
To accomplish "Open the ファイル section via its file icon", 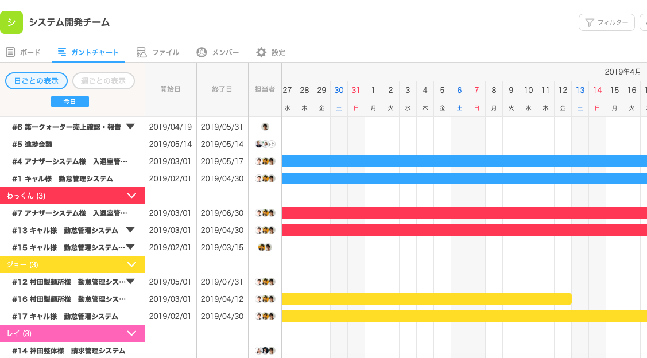I will click(x=141, y=52).
